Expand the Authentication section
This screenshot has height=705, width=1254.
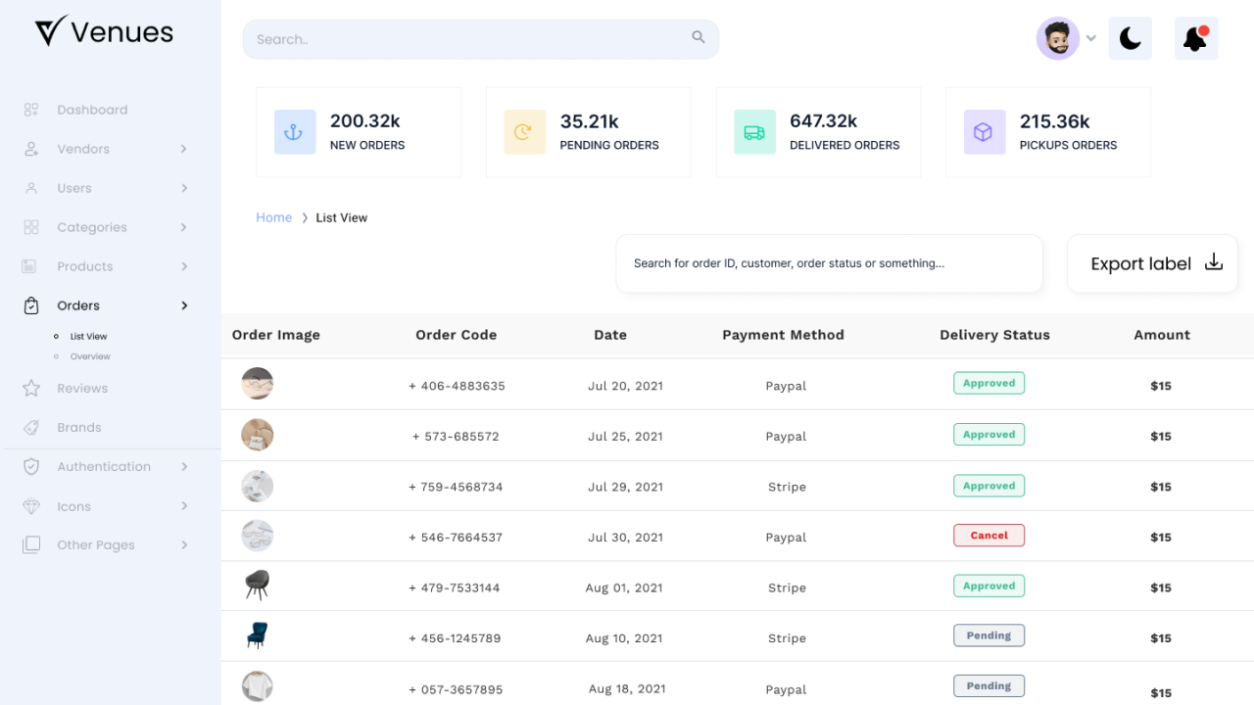click(183, 467)
